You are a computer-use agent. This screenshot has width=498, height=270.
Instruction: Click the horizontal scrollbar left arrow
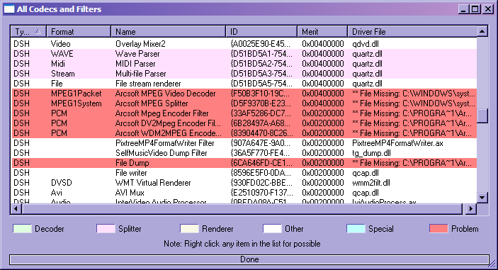pos(16,208)
